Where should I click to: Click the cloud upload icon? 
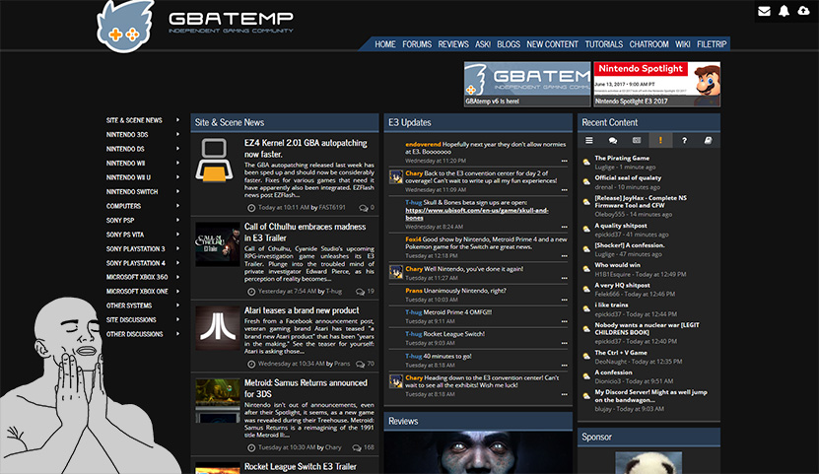(803, 11)
